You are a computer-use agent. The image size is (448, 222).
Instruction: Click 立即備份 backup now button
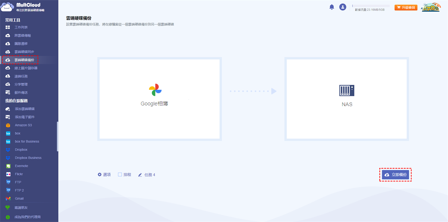[x=395, y=175]
